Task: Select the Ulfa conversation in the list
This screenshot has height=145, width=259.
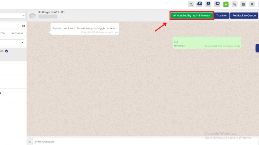Action: (x=13, y=55)
